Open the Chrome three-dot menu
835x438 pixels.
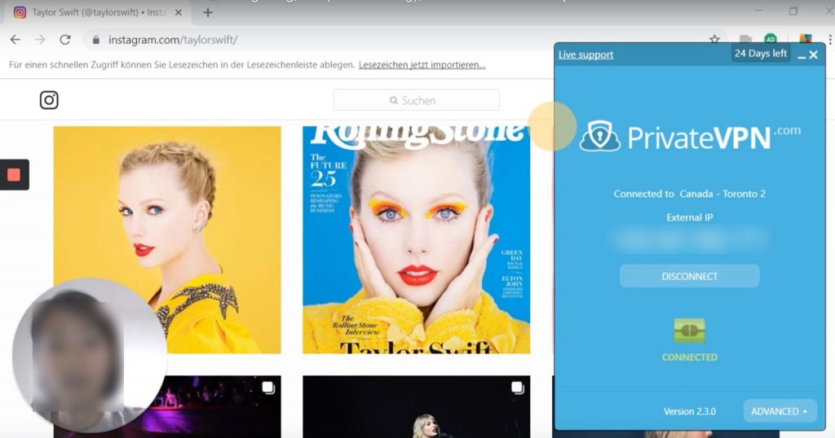(x=830, y=39)
